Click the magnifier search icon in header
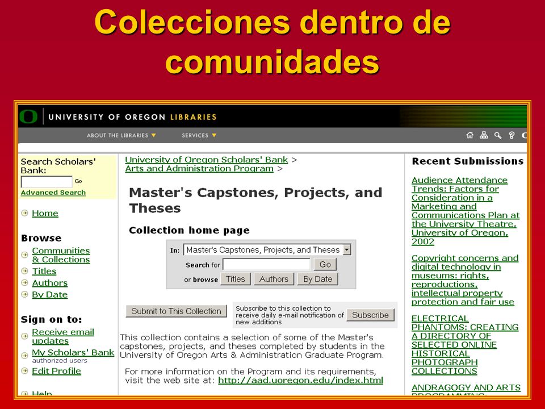545x409 pixels. click(x=498, y=135)
